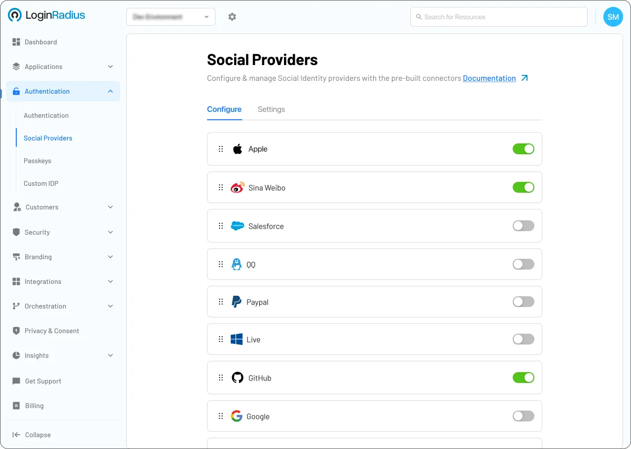The height and width of the screenshot is (449, 631).
Task: Click the Insights pie chart icon
Action: pyautogui.click(x=16, y=355)
